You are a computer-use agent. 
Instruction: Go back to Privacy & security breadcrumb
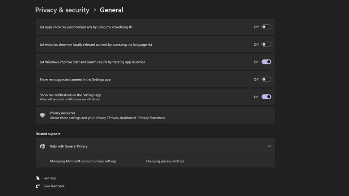[62, 10]
